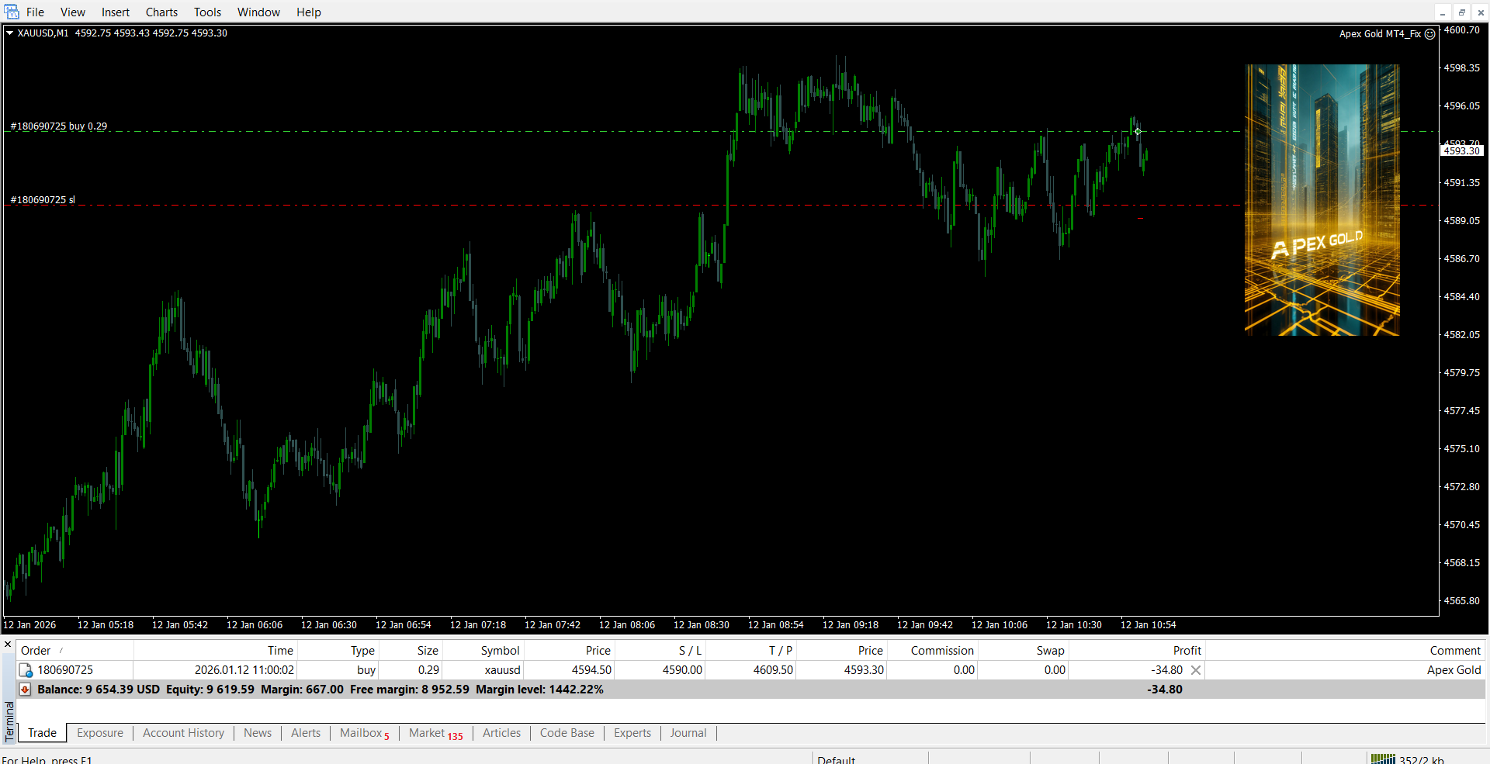Image resolution: width=1490 pixels, height=764 pixels.
Task: Click the Apex Gold smiley face icon
Action: [x=1429, y=34]
